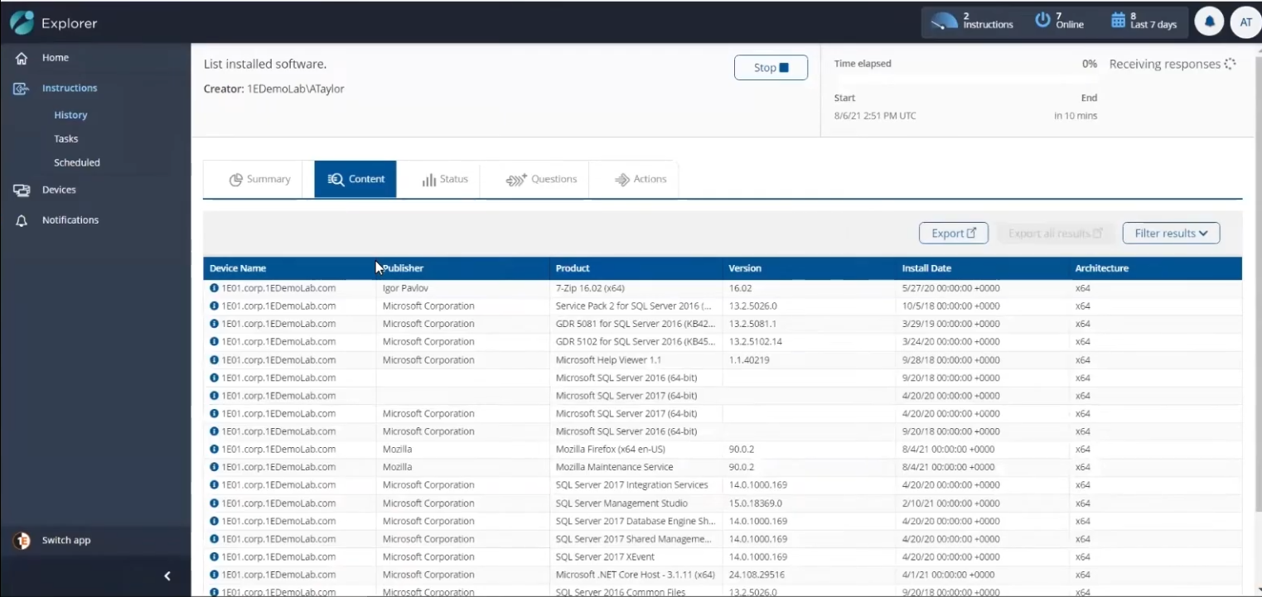Click 'SQL Server 2017 Integration Services' cell
1262x597 pixels.
tap(631, 485)
